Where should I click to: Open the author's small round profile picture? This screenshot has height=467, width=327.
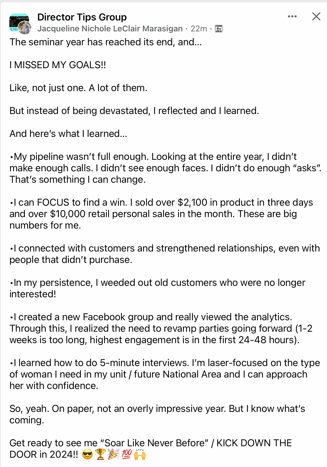coord(25,28)
